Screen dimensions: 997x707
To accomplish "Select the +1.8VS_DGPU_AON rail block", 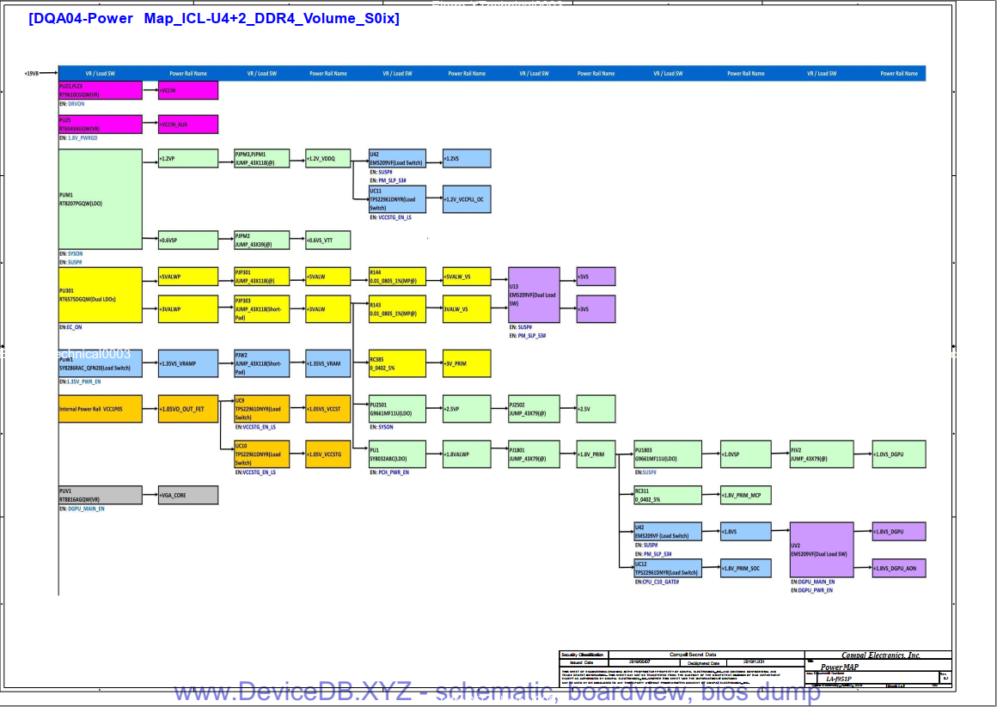I will tap(899, 568).
